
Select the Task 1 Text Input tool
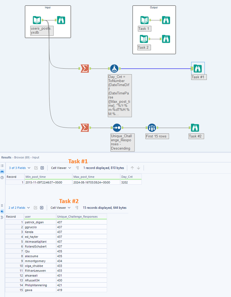144,20
